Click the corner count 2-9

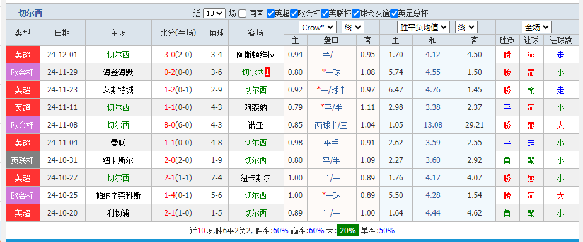[x=216, y=90]
